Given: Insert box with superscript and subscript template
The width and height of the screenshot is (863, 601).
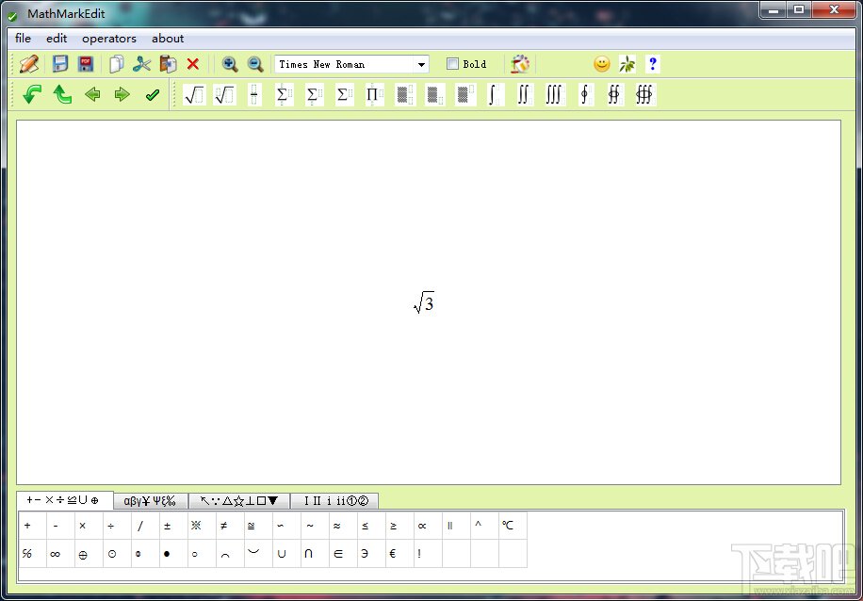Looking at the screenshot, I should click(x=405, y=94).
